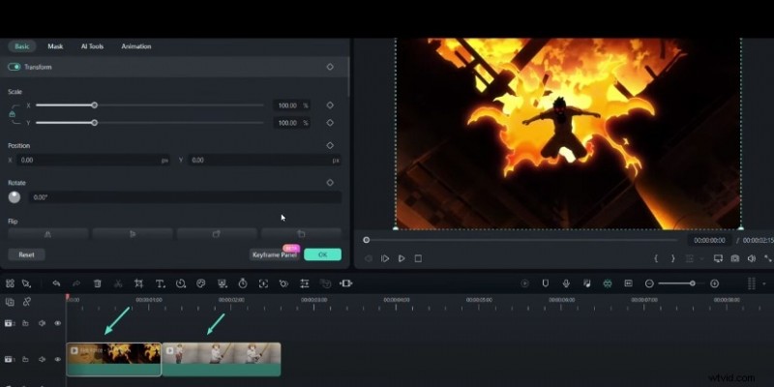
Task: Click the Rotate angle field showing 0.00°
Action: tap(185, 197)
